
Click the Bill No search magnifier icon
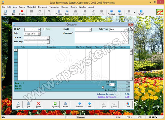pos(39,29)
